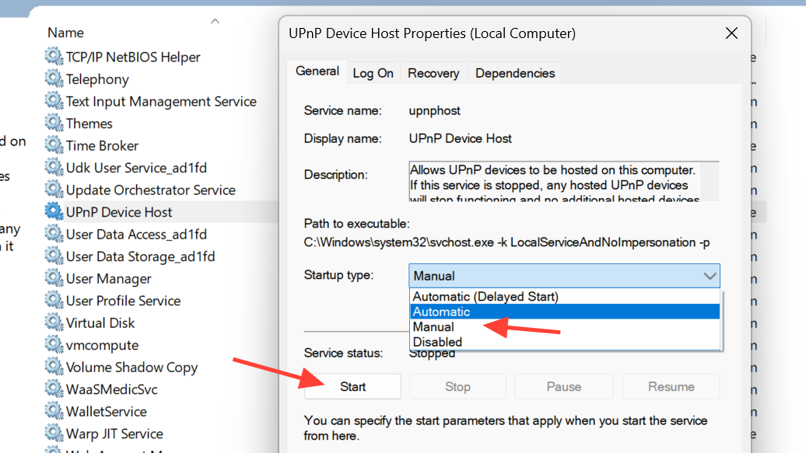Choose Manual in the startup type list
Image resolution: width=806 pixels, height=453 pixels.
433,327
